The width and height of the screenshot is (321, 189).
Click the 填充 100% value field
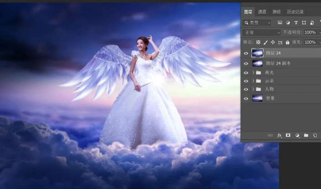point(311,42)
